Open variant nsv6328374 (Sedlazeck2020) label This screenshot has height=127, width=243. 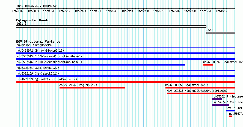pyautogui.click(x=223, y=62)
